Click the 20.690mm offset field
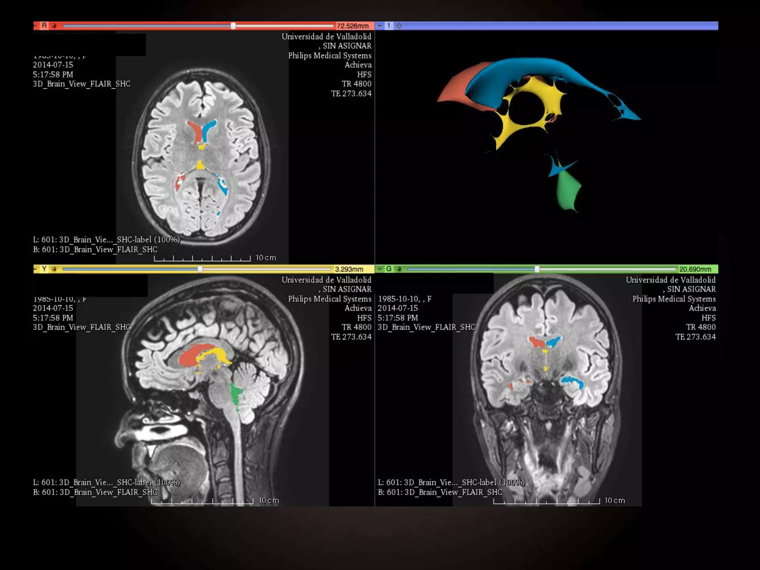This screenshot has height=570, width=760. click(x=695, y=269)
